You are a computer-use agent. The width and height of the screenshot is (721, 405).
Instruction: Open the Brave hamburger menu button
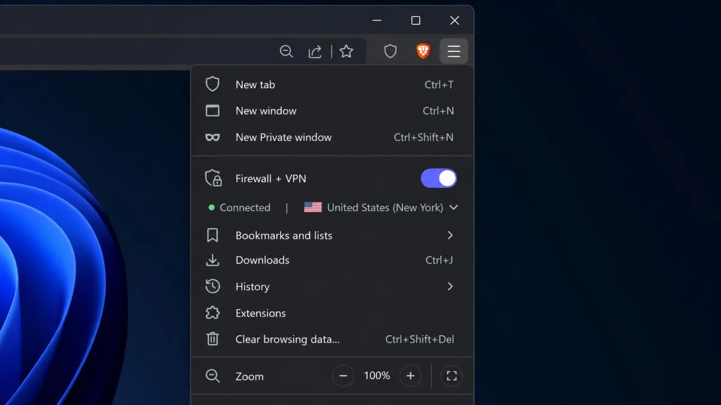coord(454,52)
